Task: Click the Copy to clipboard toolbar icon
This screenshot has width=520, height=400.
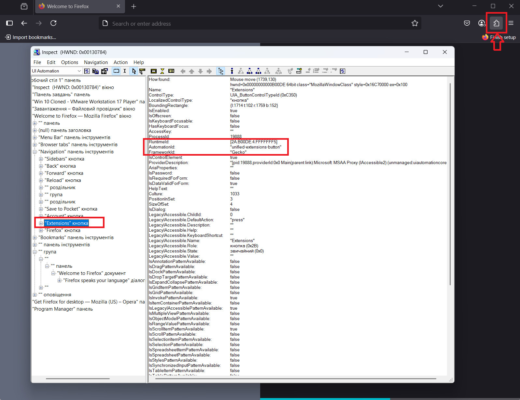Action: pyautogui.click(x=95, y=71)
